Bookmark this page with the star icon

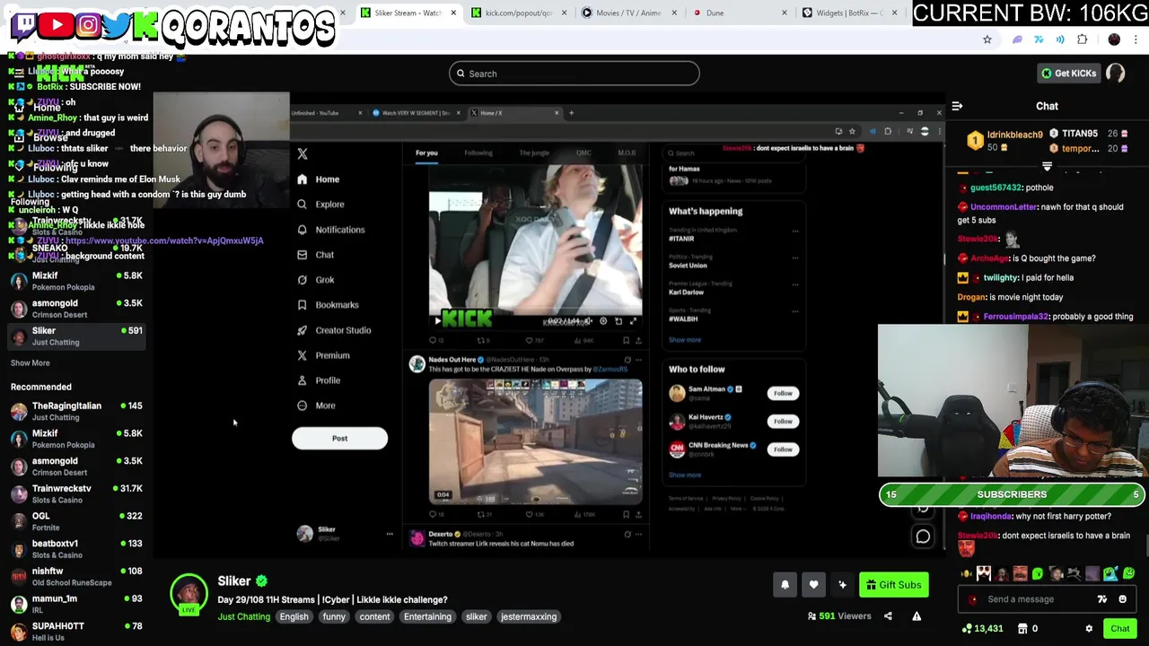click(987, 39)
